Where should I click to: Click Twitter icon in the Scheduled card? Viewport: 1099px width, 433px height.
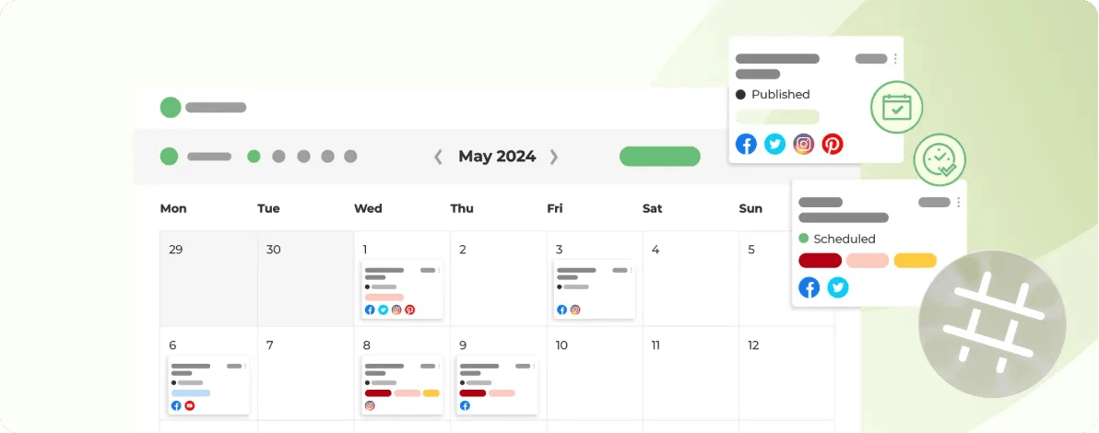837,287
